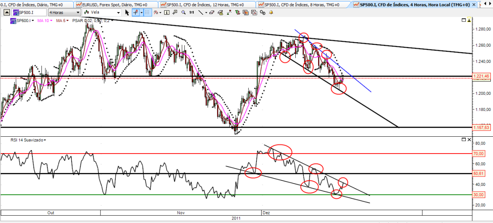The image size is (493, 223).
Task: Click the warning sign chart icon
Action: pyautogui.click(x=221, y=12)
